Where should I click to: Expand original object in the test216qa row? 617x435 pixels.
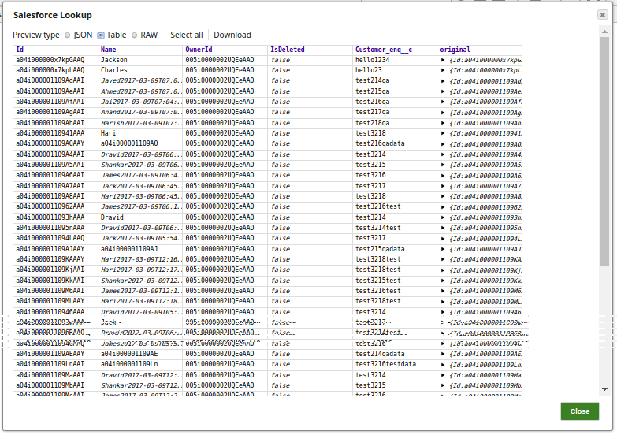click(443, 102)
